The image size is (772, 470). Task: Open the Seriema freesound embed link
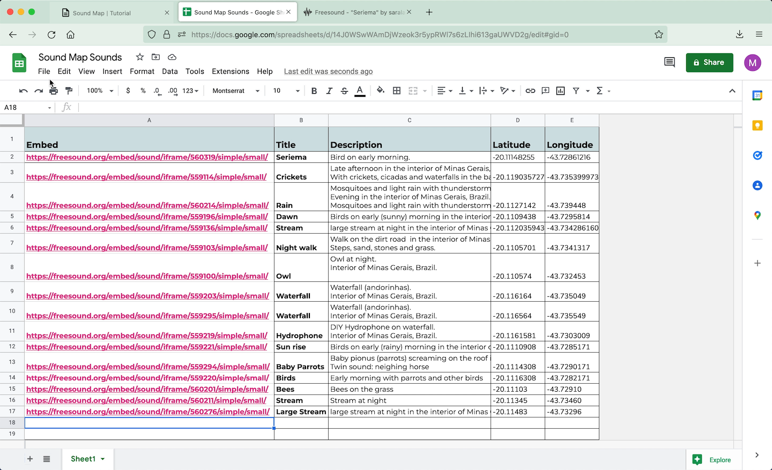pyautogui.click(x=147, y=157)
